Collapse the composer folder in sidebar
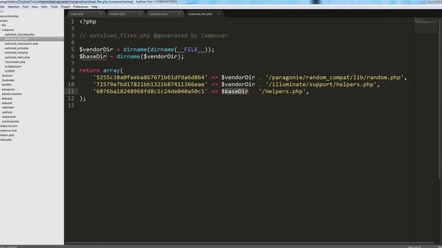Image resolution: width=442 pixels, height=248 pixels. [x=8, y=30]
